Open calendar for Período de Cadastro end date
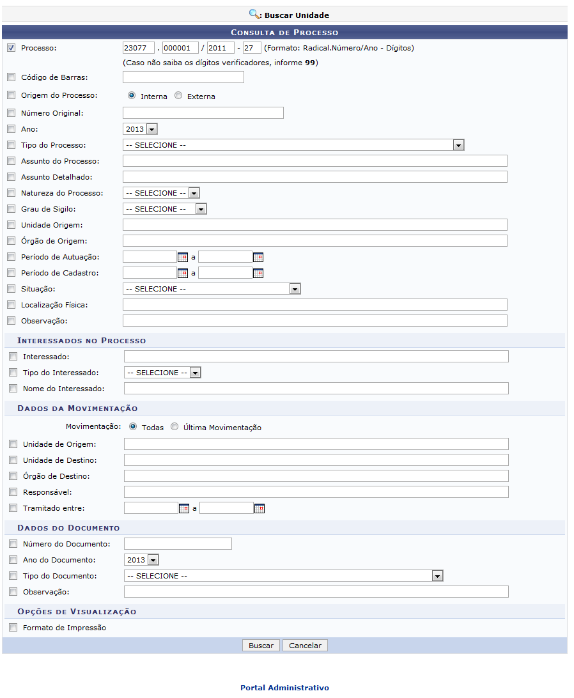The image size is (574, 698). [x=258, y=273]
